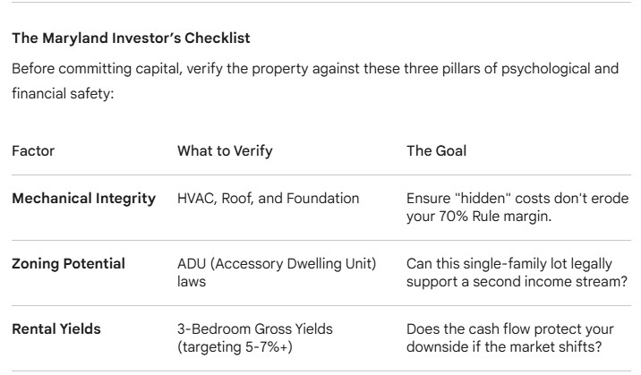Click the 'Zoning Potential' row label
The height and width of the screenshot is (375, 641).
(68, 263)
